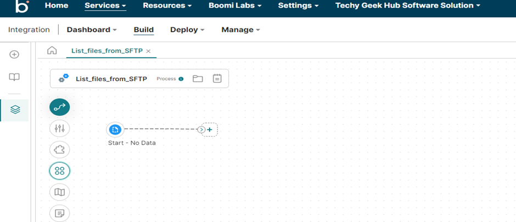Open the sliders settings shape palette
Image resolution: width=516 pixels, height=222 pixels.
pos(59,128)
